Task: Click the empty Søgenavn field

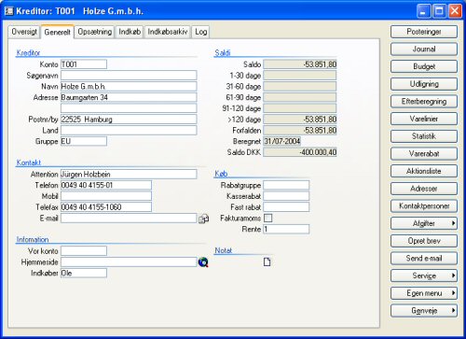Action: (x=129, y=75)
